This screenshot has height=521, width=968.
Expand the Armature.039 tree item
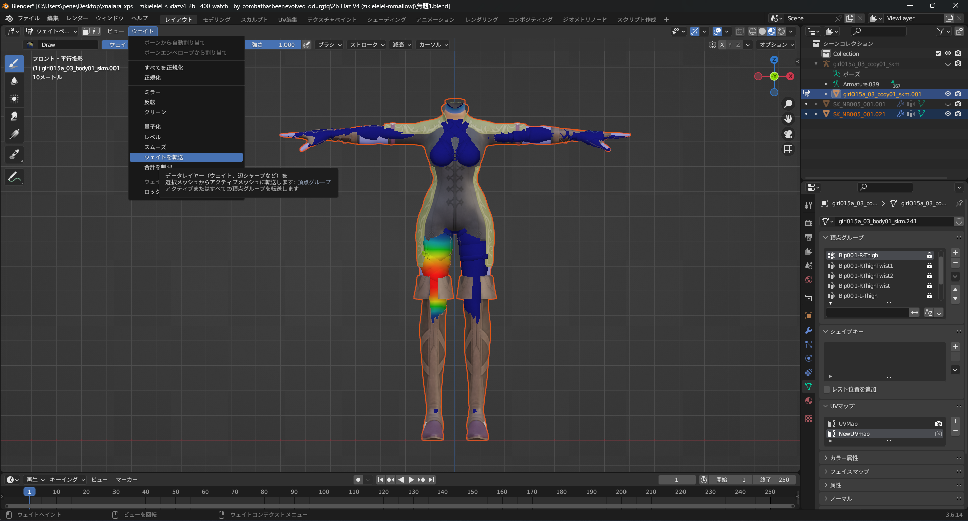(826, 84)
